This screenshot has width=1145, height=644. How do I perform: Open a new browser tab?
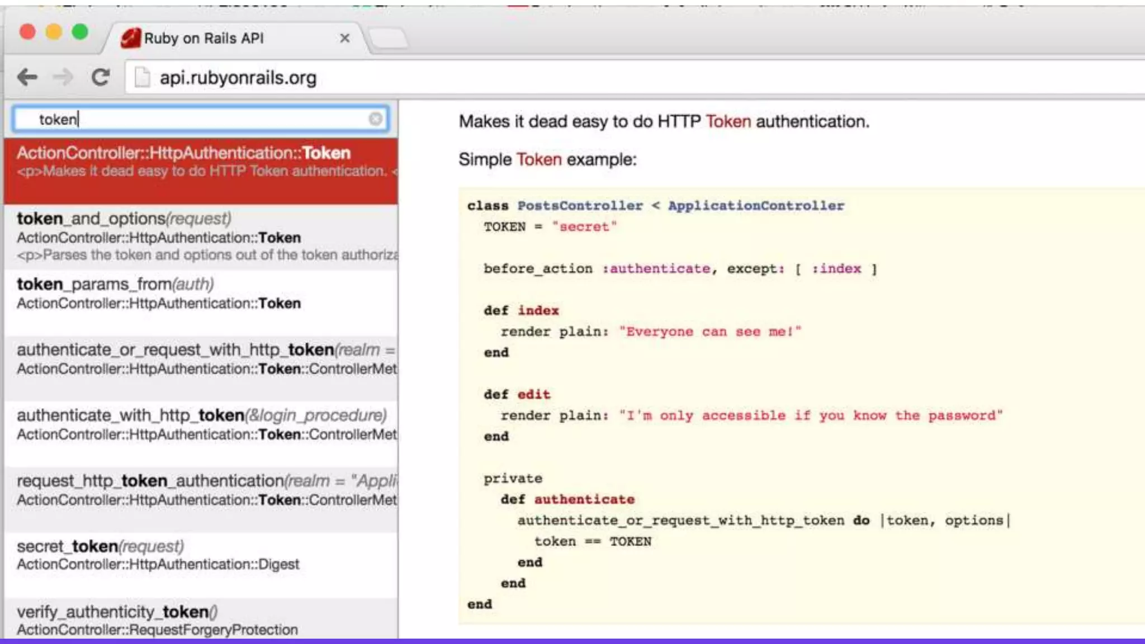click(389, 39)
